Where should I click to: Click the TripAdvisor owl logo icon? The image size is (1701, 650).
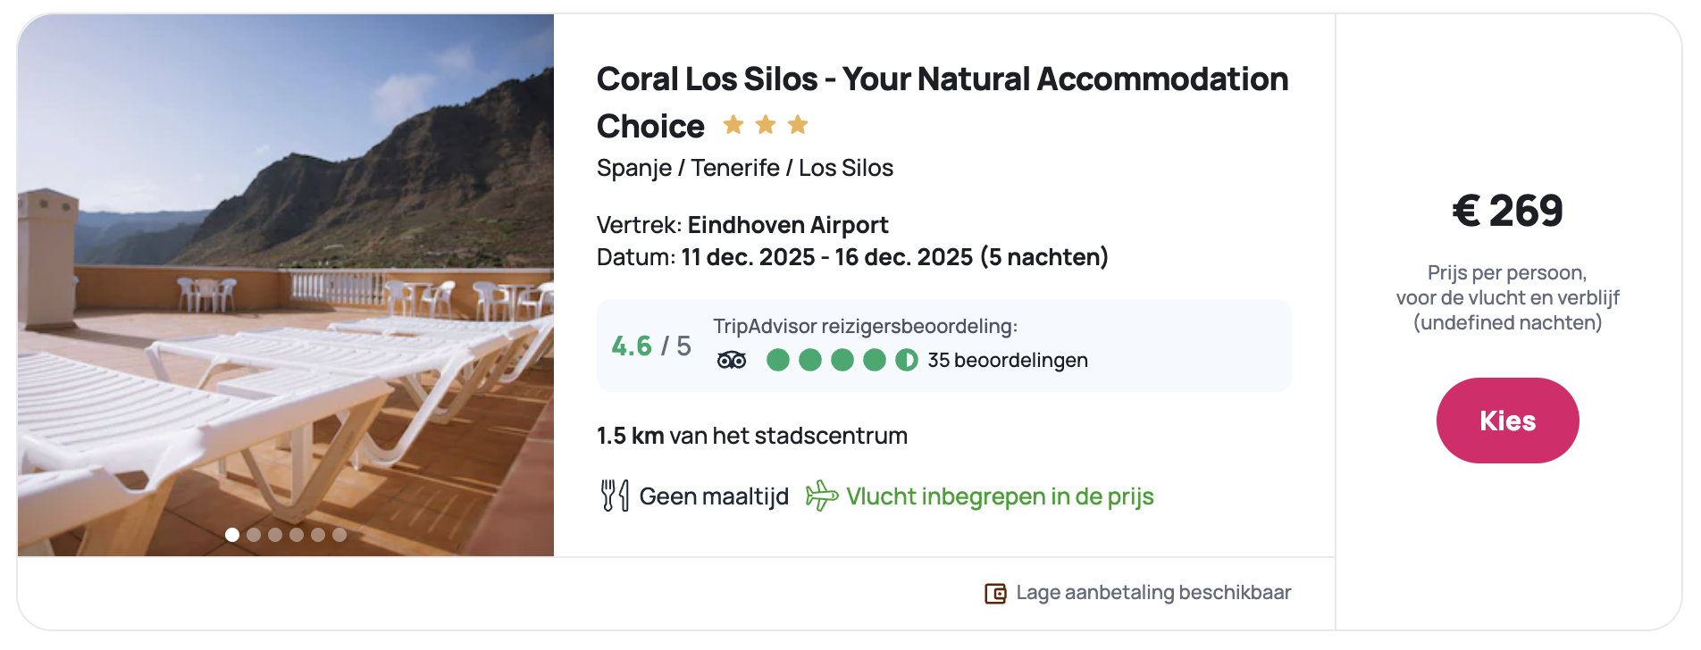pyautogui.click(x=732, y=360)
